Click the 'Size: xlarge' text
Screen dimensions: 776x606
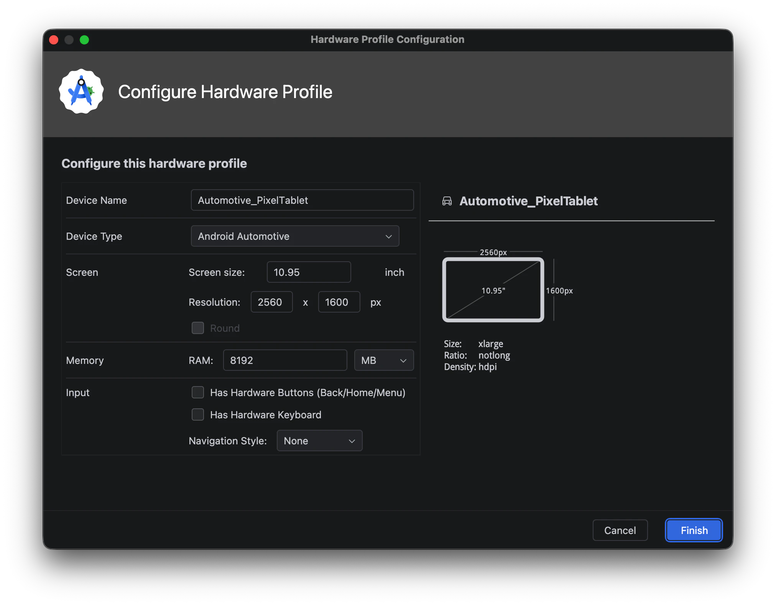pyautogui.click(x=473, y=344)
